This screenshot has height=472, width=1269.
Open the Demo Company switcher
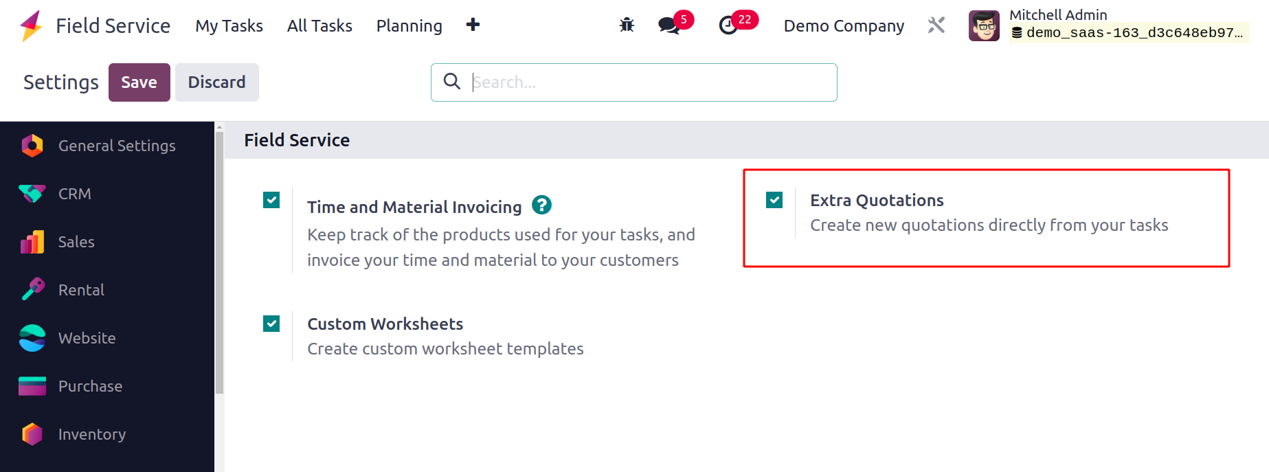pyautogui.click(x=844, y=26)
